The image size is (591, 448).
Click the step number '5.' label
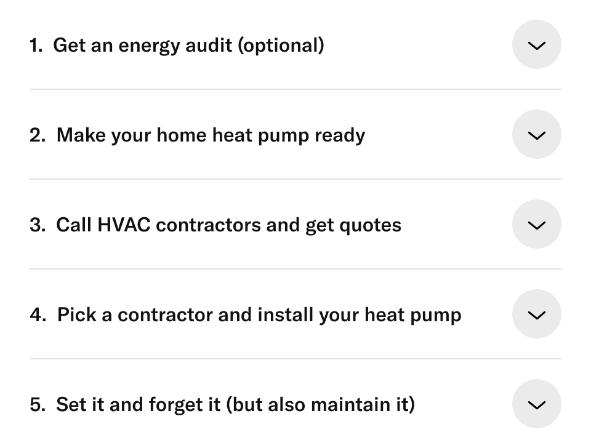point(37,404)
